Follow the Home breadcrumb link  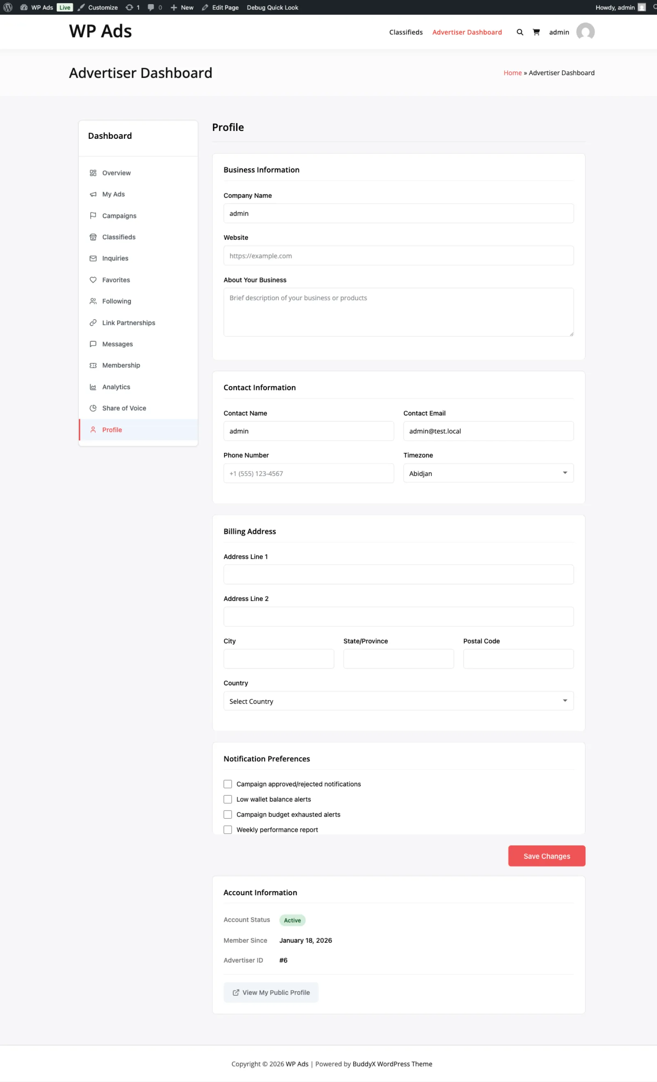pos(512,73)
